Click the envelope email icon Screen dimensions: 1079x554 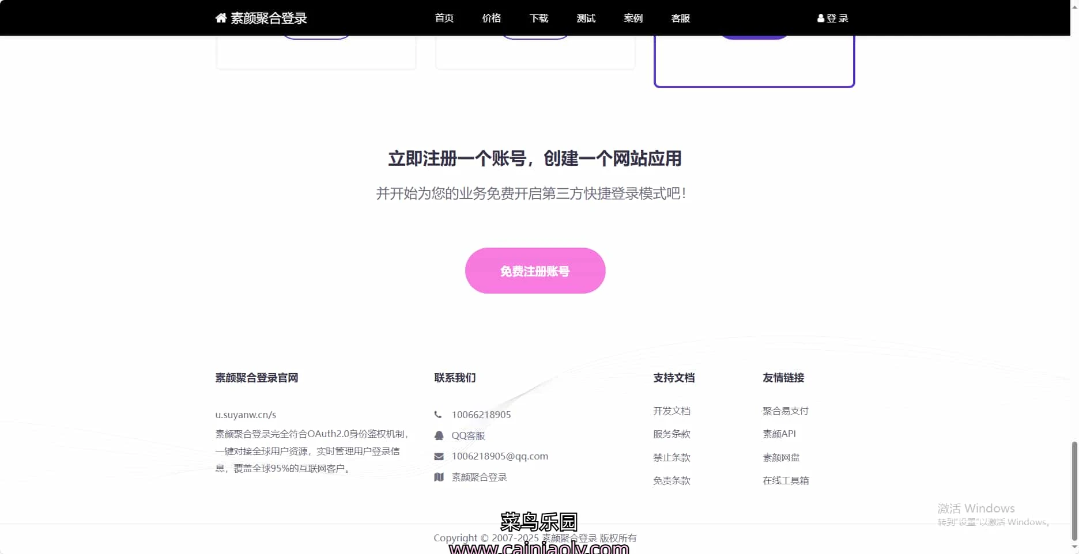(439, 456)
